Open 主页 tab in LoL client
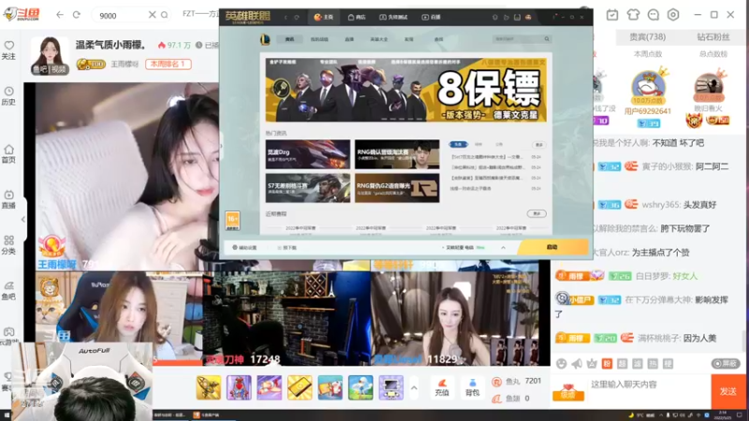 tap(323, 17)
